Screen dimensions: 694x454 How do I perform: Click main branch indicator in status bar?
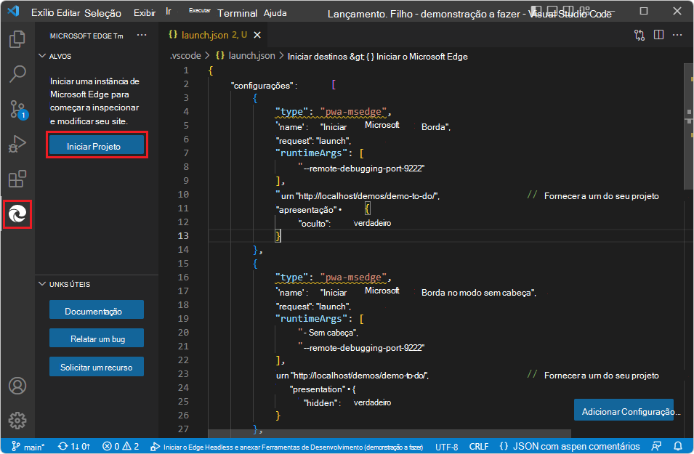28,447
